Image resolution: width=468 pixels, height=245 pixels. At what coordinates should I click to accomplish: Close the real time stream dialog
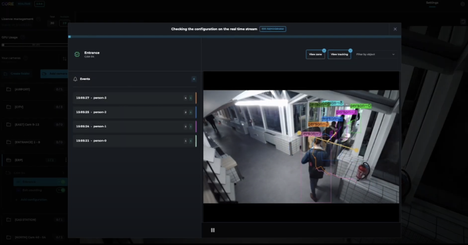(x=395, y=29)
